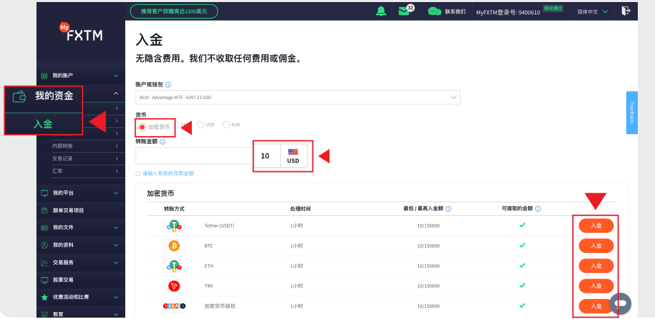Image resolution: width=655 pixels, height=319 pixels.
Task: Expand 教育 with its chevron
Action: [x=116, y=314]
